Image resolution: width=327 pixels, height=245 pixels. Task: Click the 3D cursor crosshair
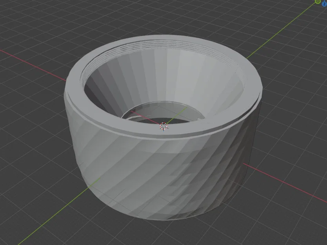[x=163, y=126]
